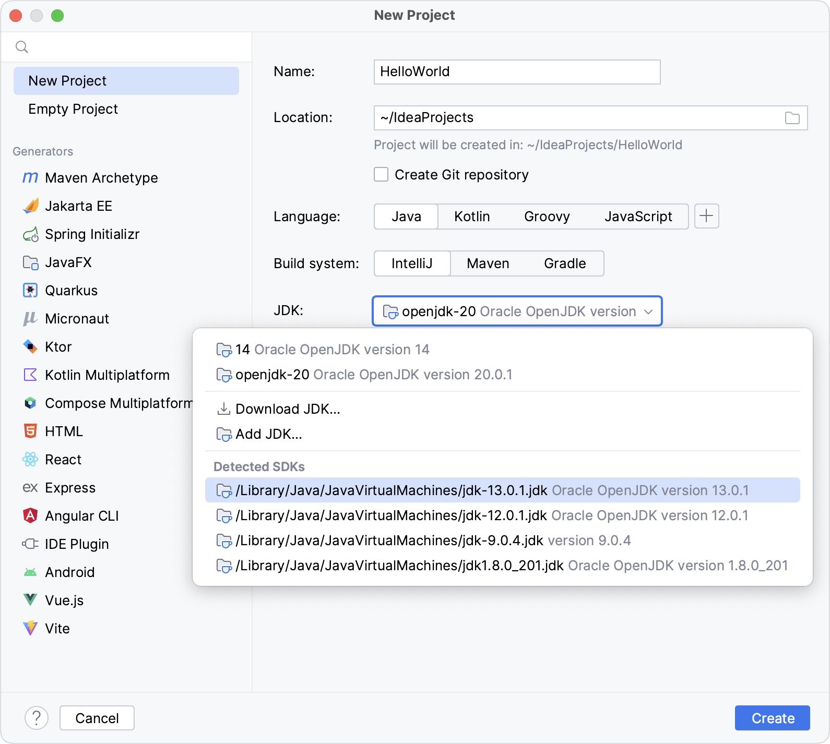Screen dimensions: 830x744
Task: Choose Download JDK... option
Action: click(x=503, y=409)
